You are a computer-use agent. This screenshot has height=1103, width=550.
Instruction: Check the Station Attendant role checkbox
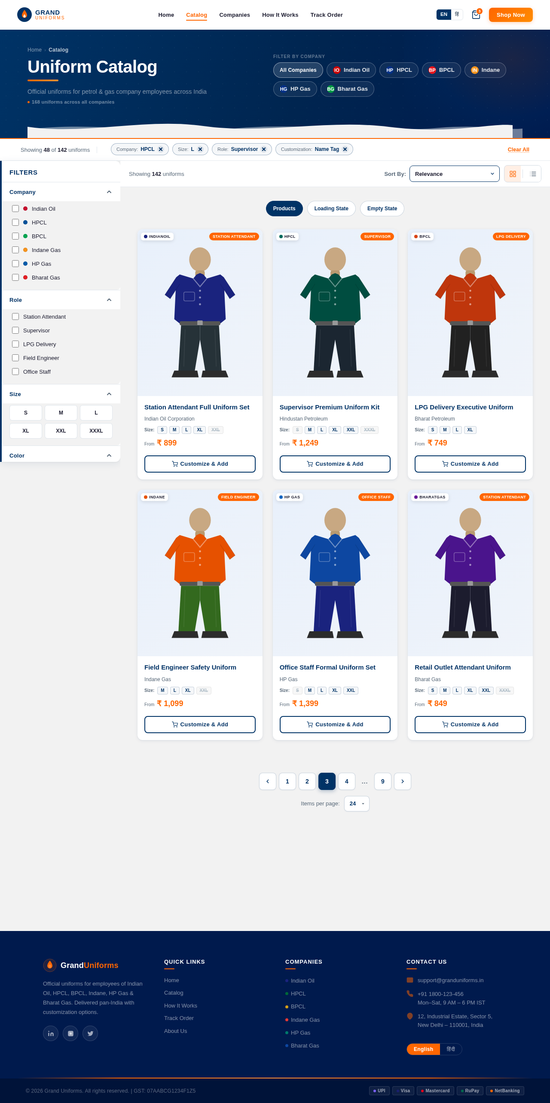pos(15,316)
